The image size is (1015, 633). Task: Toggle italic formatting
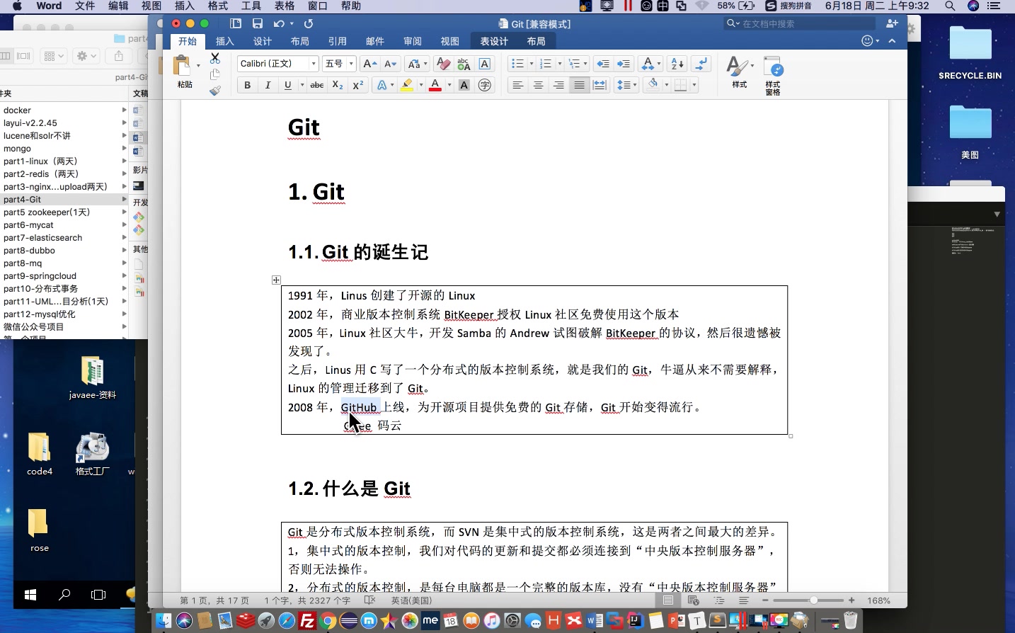[268, 85]
